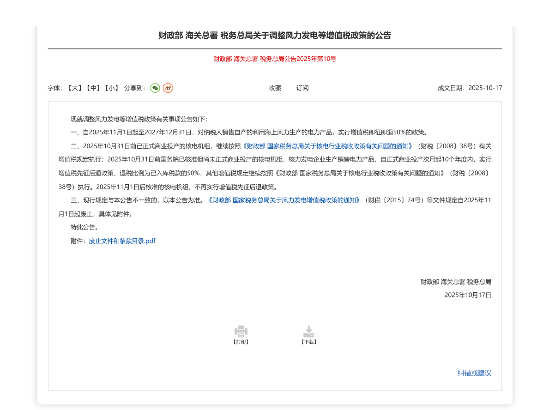Open the attachment 废止文件和条款目录.pdf
Image resolution: width=549 pixels, height=410 pixels.
[122, 241]
